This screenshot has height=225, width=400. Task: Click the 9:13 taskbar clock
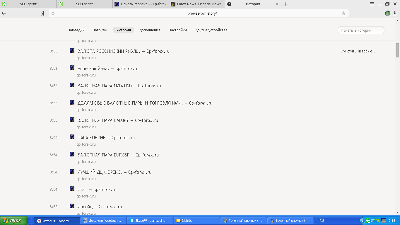pyautogui.click(x=392, y=221)
